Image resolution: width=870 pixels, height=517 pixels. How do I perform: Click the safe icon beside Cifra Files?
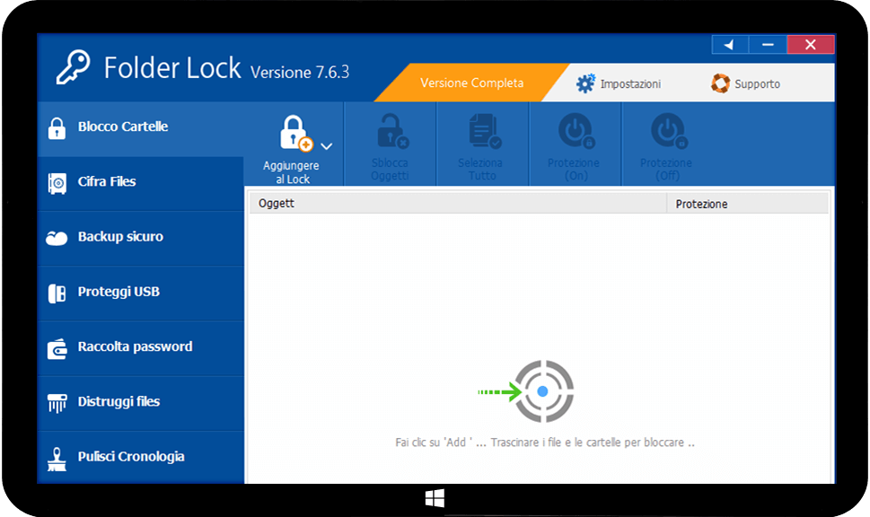pos(57,184)
